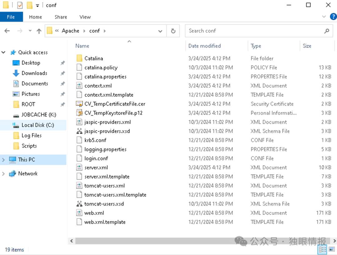Expand the Network tree node
337x255 pixels.
(3, 173)
